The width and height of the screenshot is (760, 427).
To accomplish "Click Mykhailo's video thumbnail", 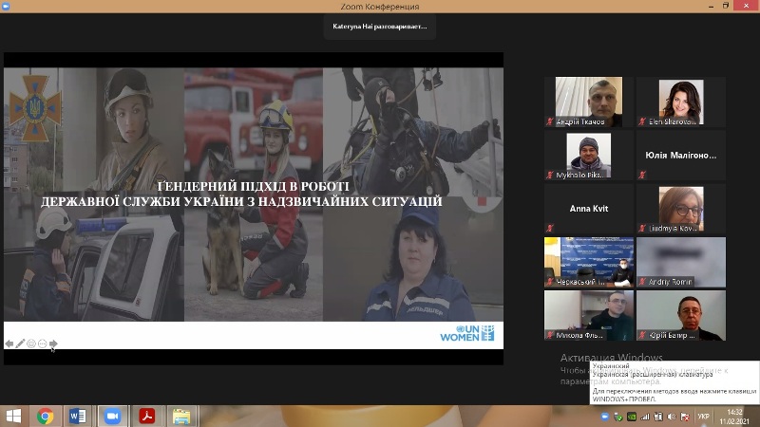I will pyautogui.click(x=588, y=156).
